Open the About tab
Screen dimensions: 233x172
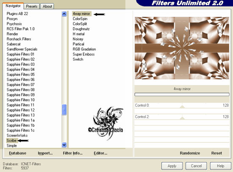pyautogui.click(x=47, y=6)
